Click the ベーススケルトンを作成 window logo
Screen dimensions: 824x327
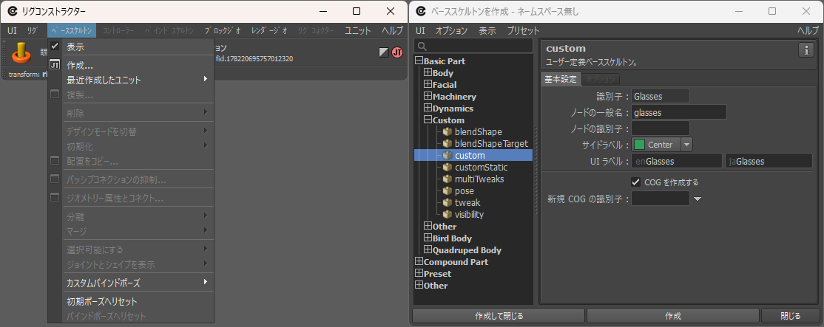click(x=421, y=11)
